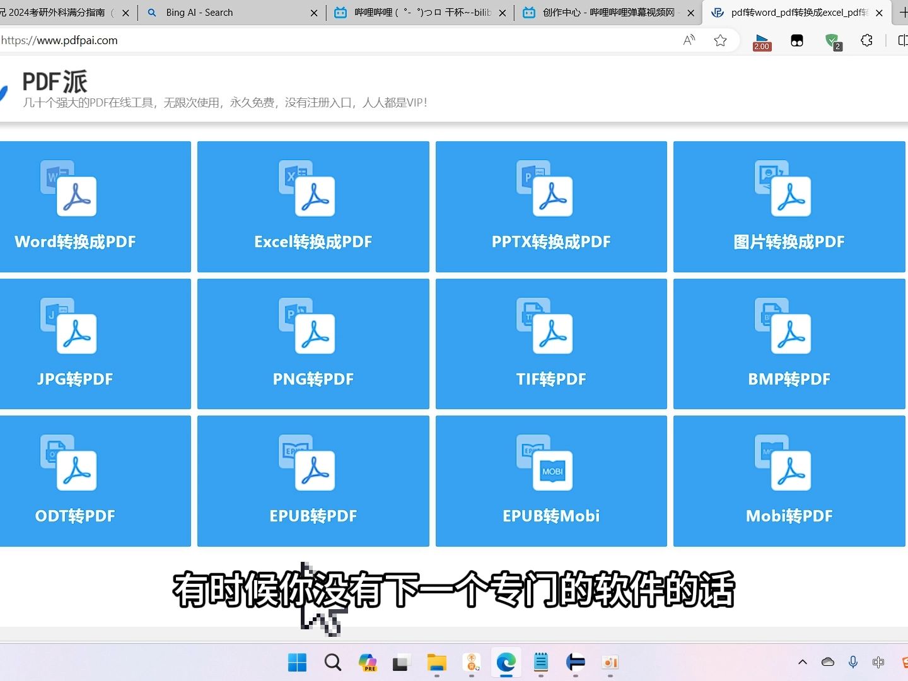Open the ODT转PDF converter icon
The height and width of the screenshot is (681, 908).
(69, 463)
